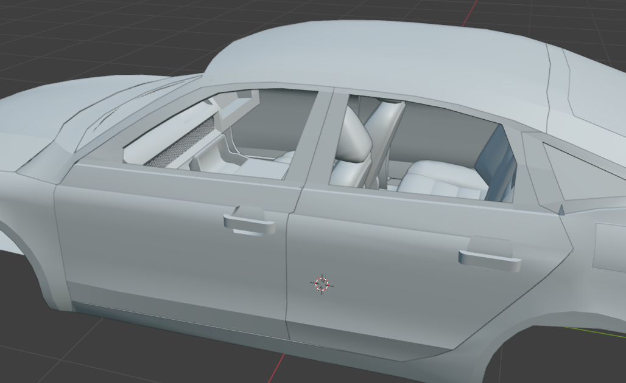
Task: Click the fuel cap panel on rear fender
Action: pos(609,247)
